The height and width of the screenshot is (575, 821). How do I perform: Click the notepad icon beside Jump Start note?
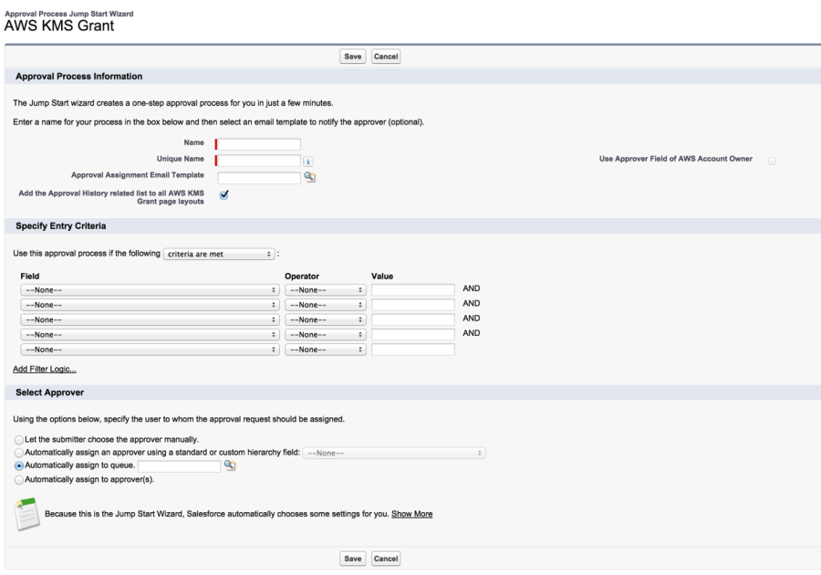[x=29, y=513]
